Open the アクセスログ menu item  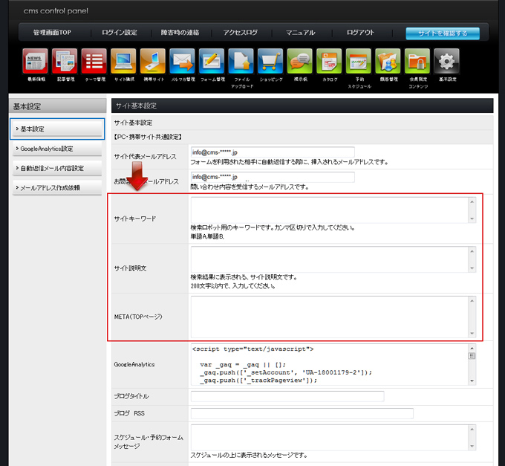coord(239,33)
